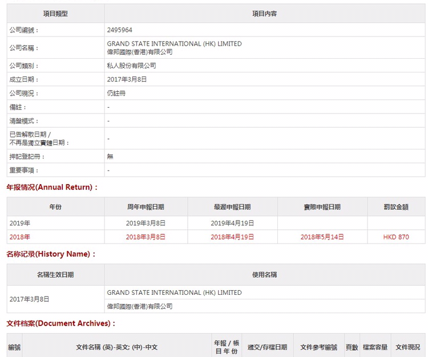The height and width of the screenshot is (357, 428).
Task: Click the 押記登記冊 label
Action: pos(27,157)
